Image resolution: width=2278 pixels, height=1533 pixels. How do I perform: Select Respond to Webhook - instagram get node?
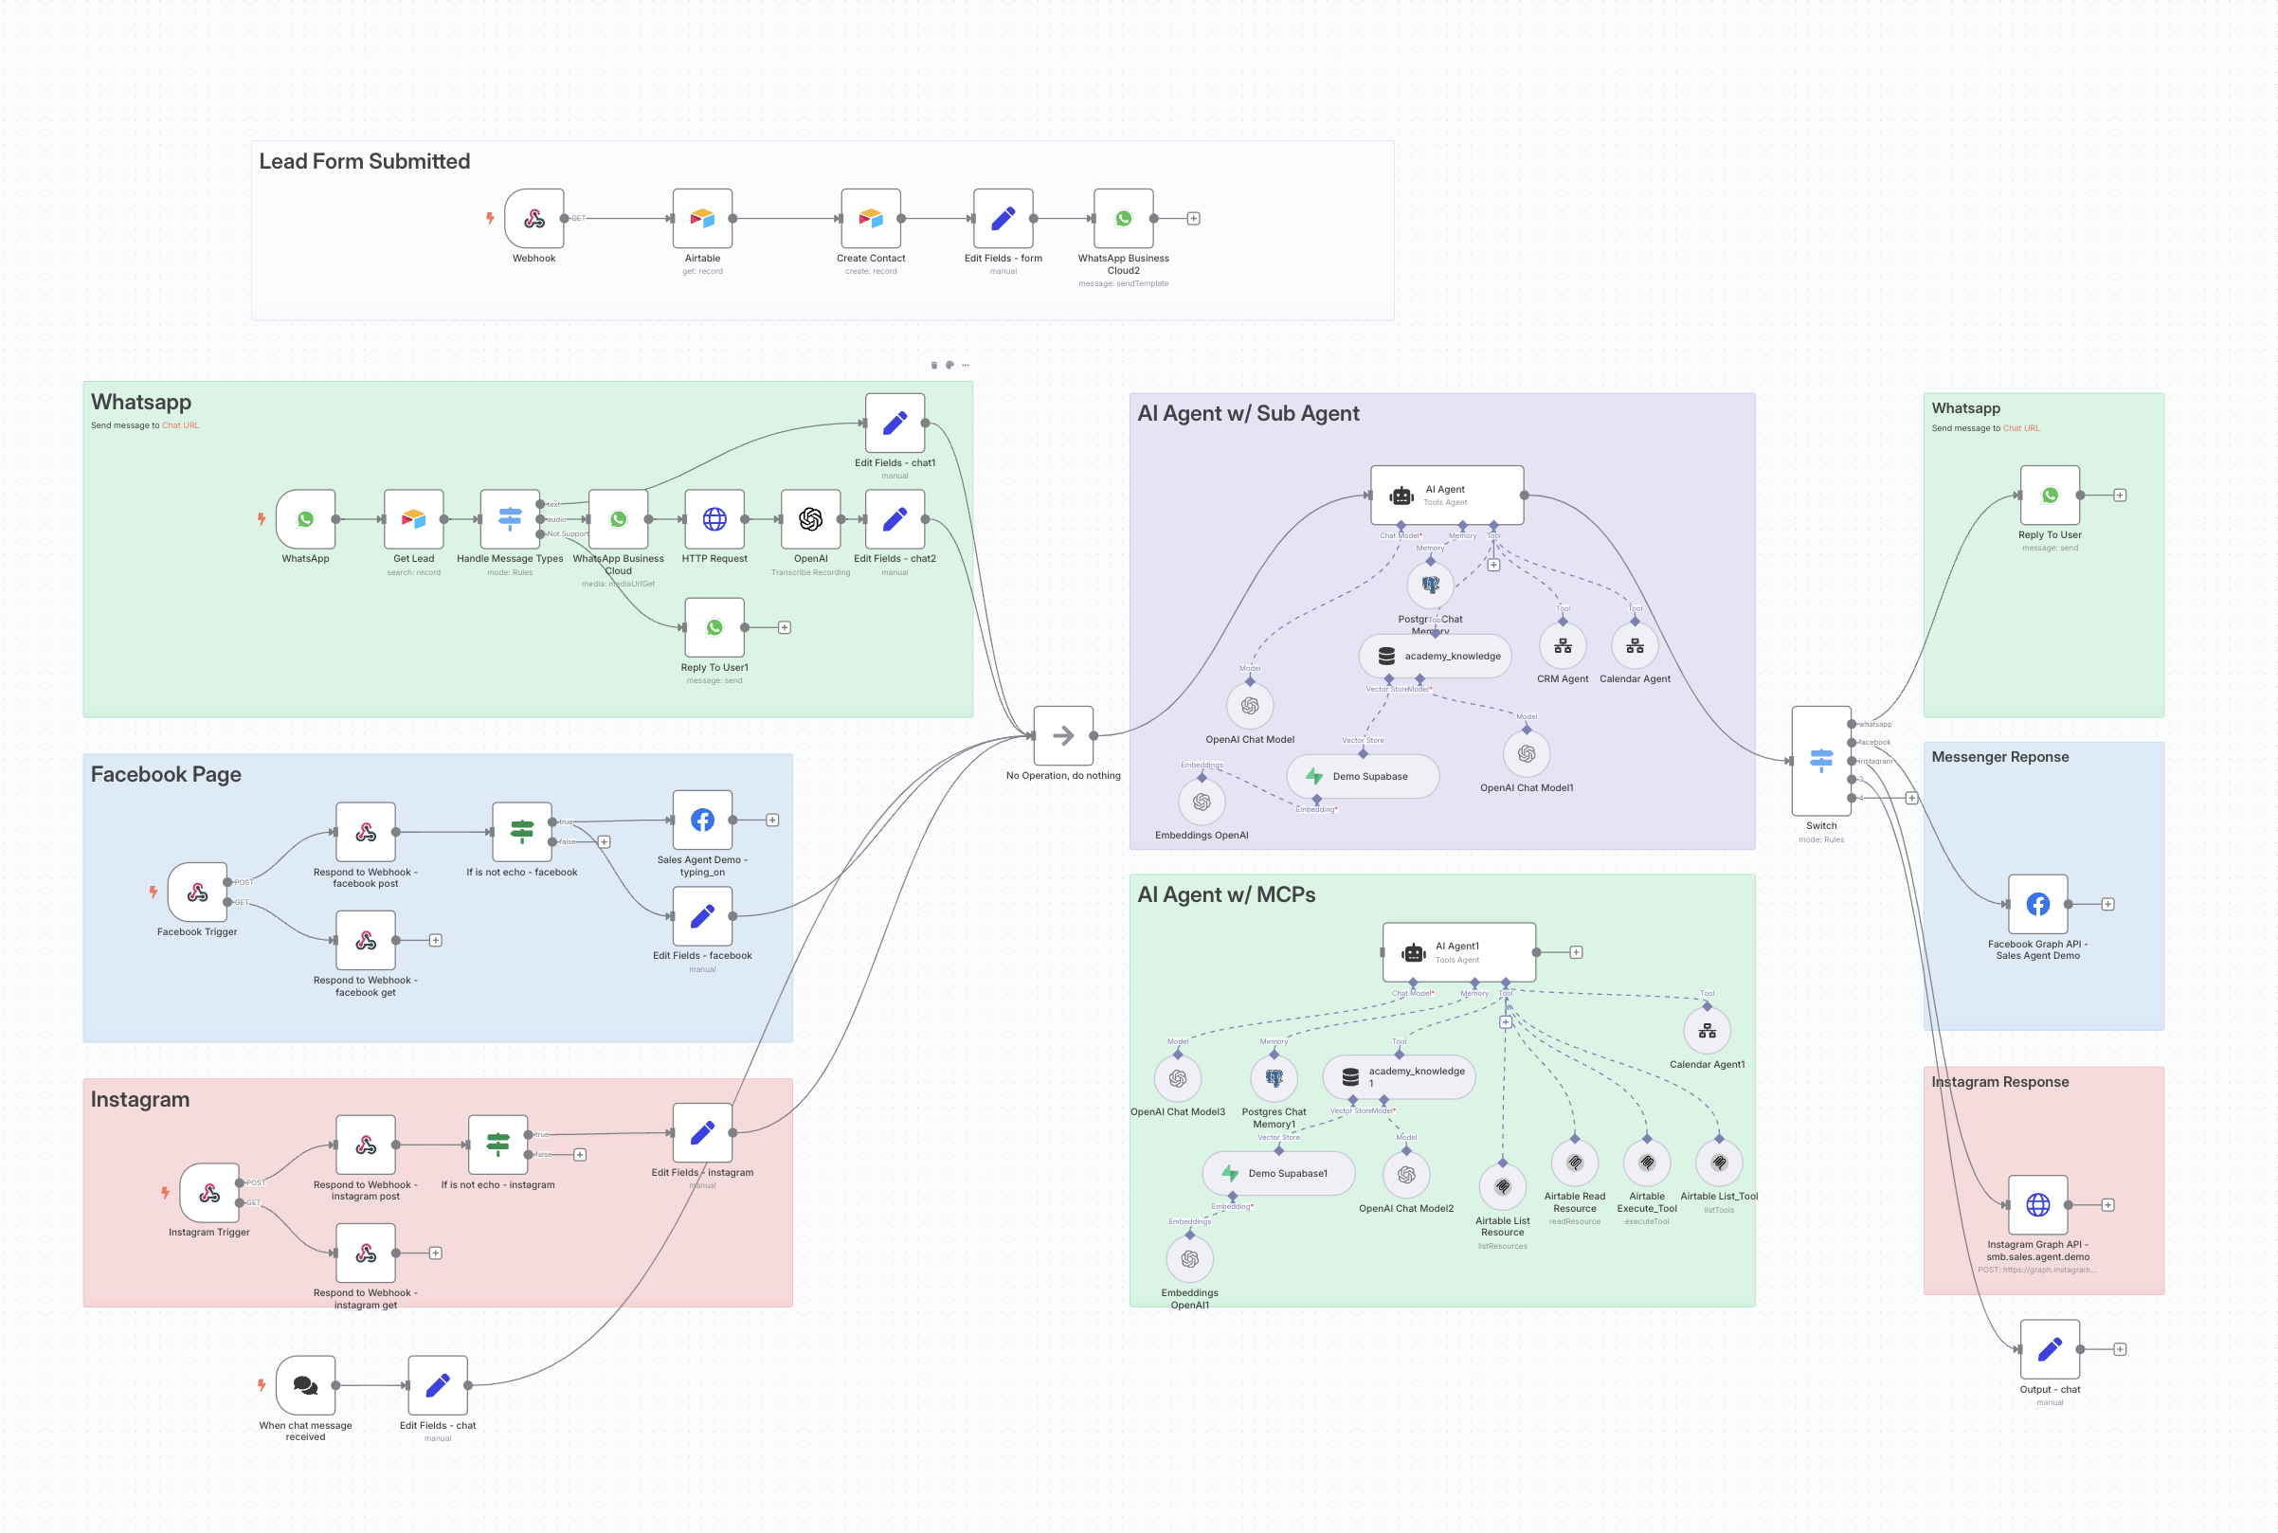366,1253
